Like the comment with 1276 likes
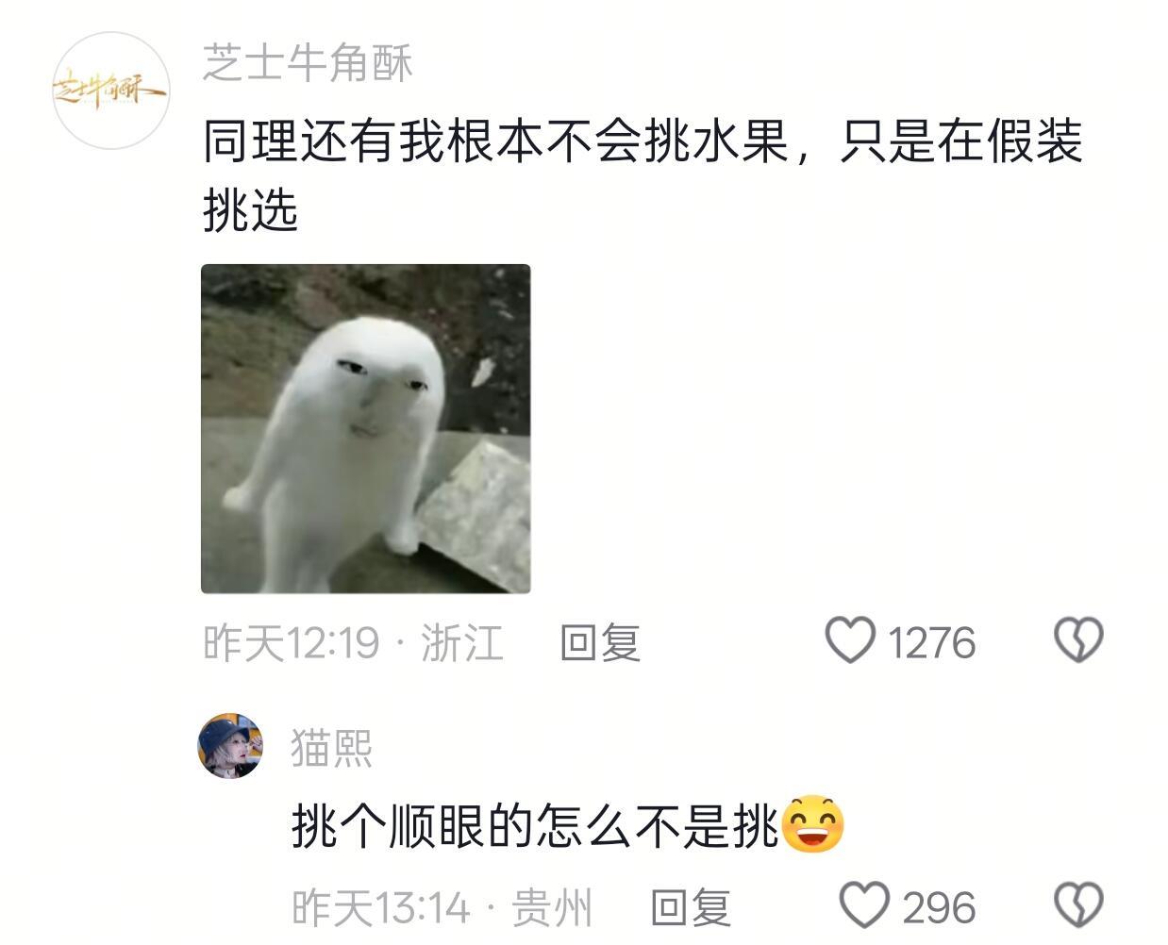 pyautogui.click(x=850, y=640)
